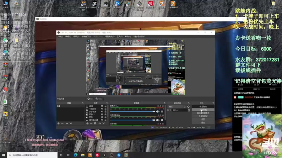Open the 渐变 transition type dropdown
Image resolution: width=282 pixels, height=158 pixels.
pyautogui.click(x=177, y=107)
